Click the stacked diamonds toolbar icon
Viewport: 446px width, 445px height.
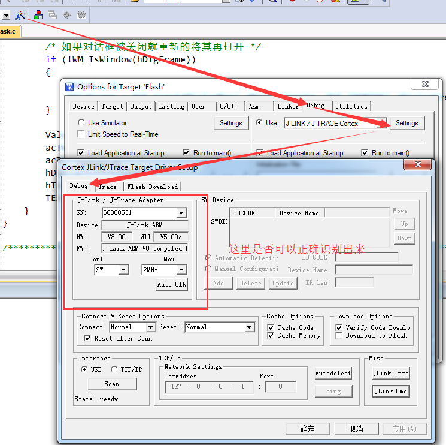(81, 15)
